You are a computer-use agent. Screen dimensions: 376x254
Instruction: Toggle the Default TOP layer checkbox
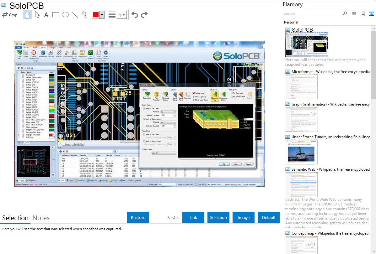pyautogui.click(x=23, y=80)
